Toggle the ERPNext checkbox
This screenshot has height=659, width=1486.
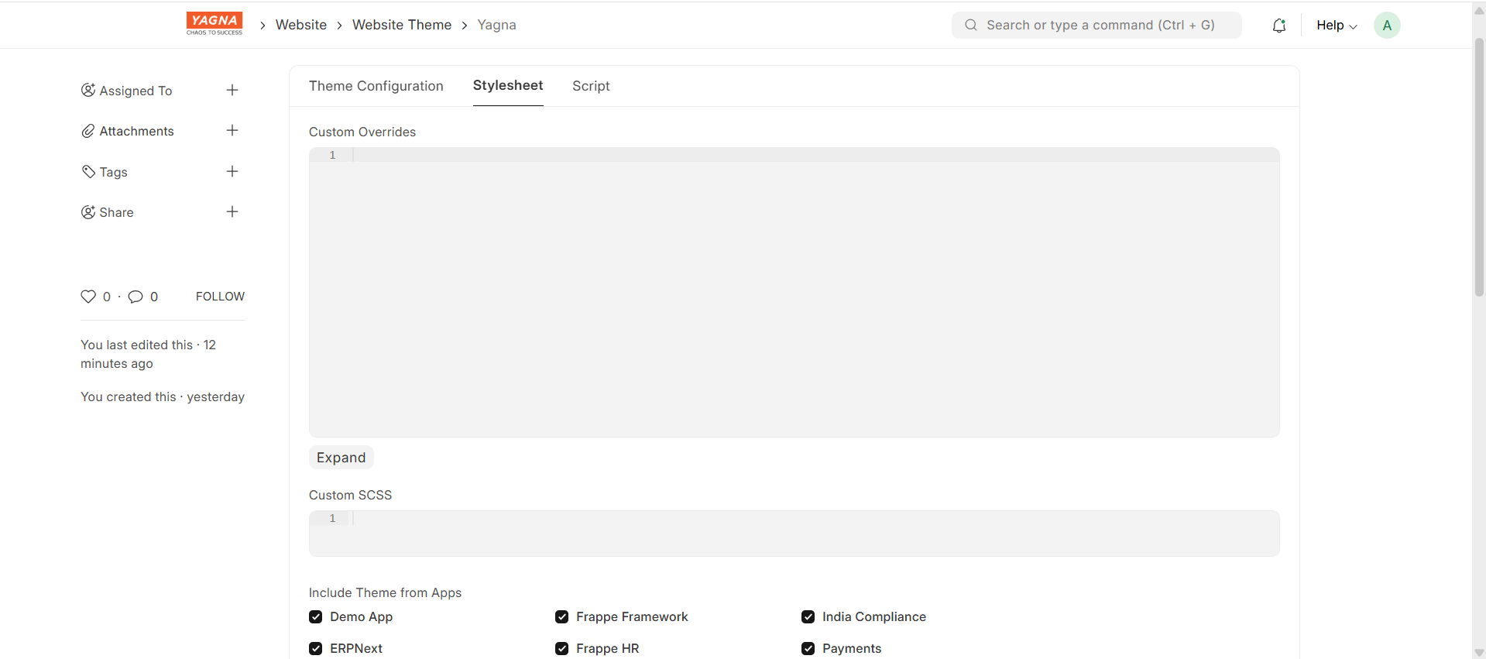click(316, 649)
